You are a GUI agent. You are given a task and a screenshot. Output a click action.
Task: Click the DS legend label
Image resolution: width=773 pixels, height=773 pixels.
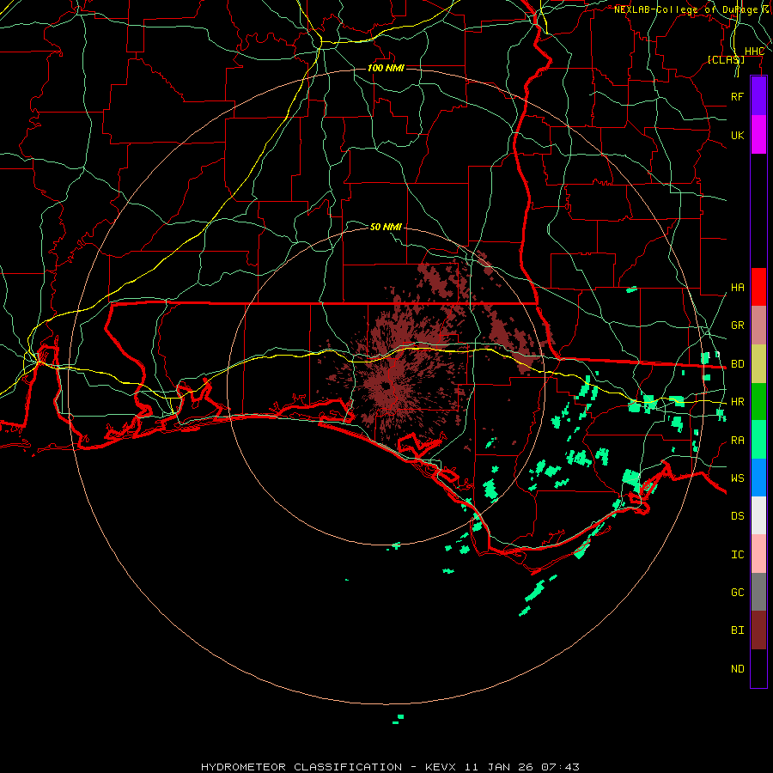coord(737,516)
